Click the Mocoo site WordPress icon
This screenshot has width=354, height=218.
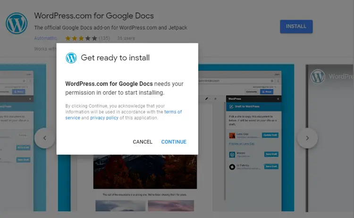[232, 154]
